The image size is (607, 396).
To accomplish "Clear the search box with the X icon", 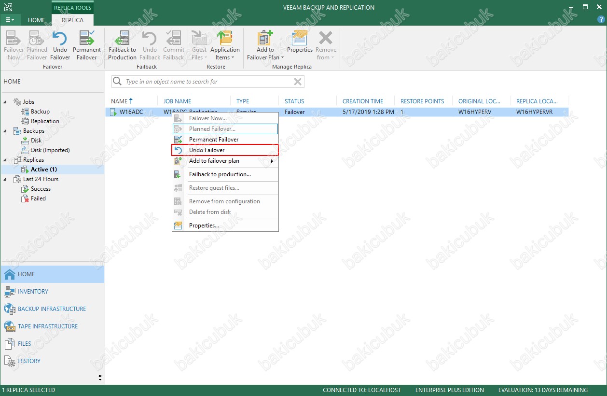I will click(298, 82).
